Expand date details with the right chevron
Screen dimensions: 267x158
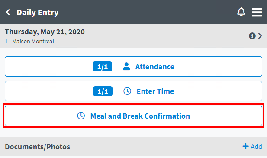[260, 36]
